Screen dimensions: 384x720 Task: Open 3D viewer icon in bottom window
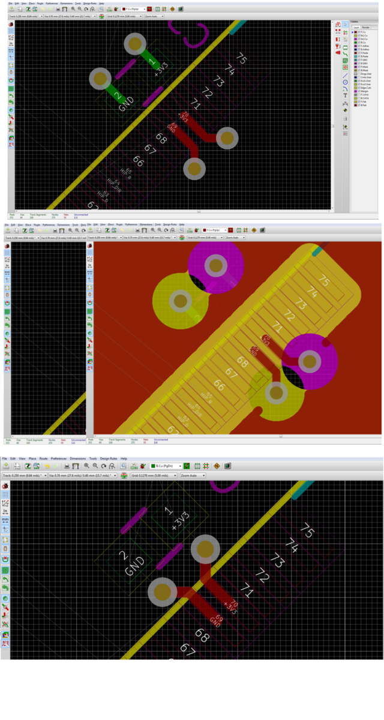tap(227, 466)
